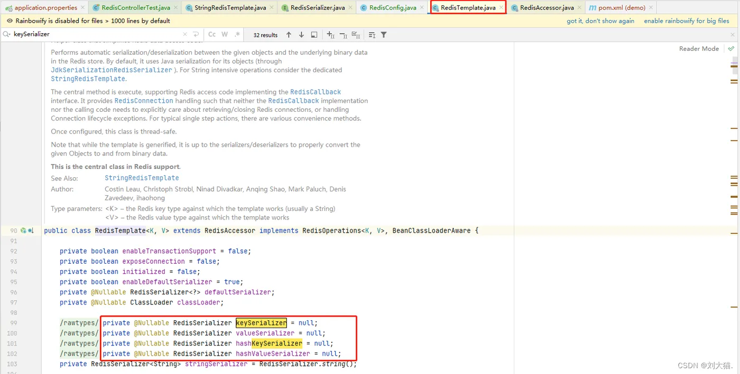This screenshot has width=740, height=374.
Task: Toggle Match Case (Cc) search option
Action: [212, 34]
